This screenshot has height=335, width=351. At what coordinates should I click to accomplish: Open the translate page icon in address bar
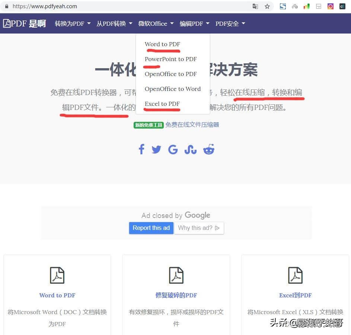pos(255,6)
